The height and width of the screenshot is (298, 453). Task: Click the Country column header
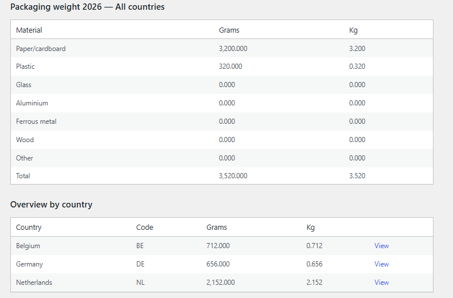coord(29,228)
